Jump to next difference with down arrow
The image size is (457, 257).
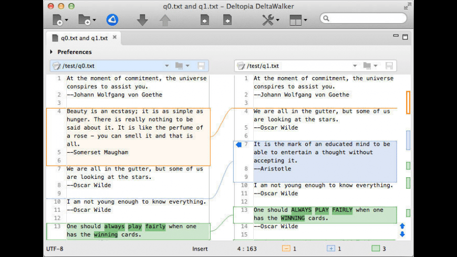click(x=142, y=20)
